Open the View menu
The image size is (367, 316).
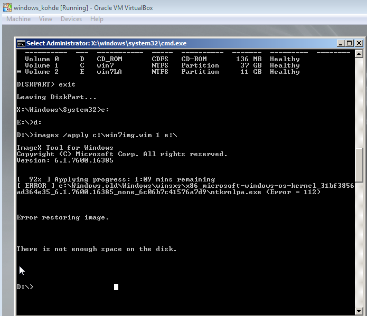pyautogui.click(x=45, y=19)
